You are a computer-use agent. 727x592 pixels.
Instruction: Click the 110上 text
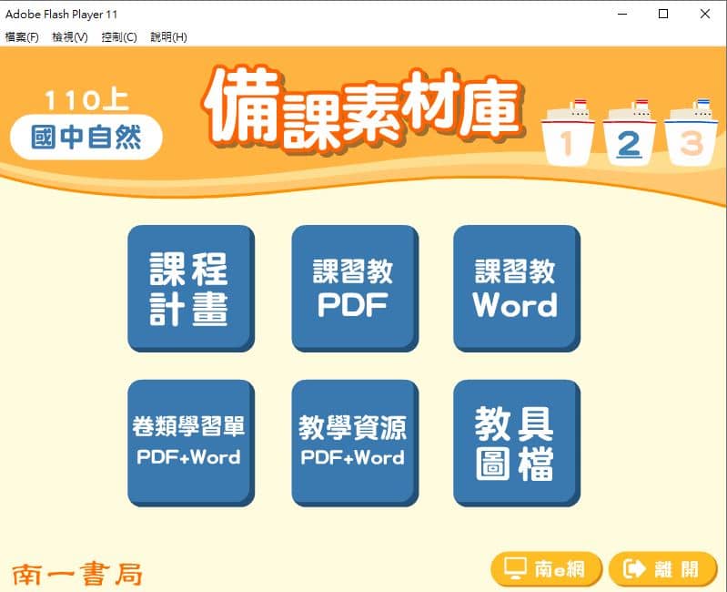[86, 100]
